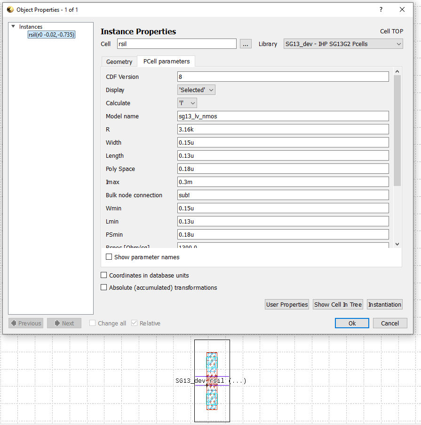Click the R value field 3.16k
Viewport: 421px width, 425px height.
[283, 129]
